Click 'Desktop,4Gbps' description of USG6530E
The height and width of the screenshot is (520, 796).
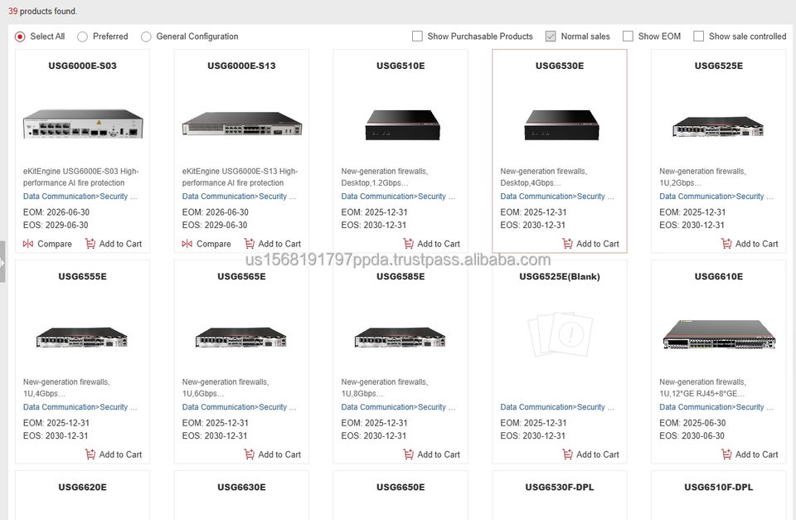pos(531,182)
